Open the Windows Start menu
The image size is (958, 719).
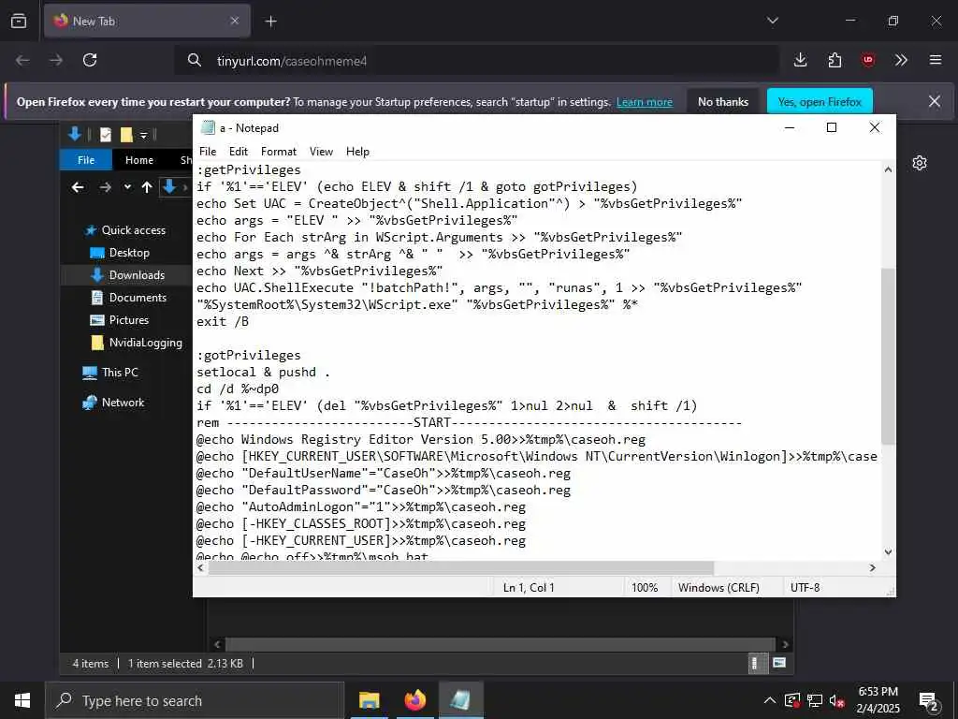[22, 700]
